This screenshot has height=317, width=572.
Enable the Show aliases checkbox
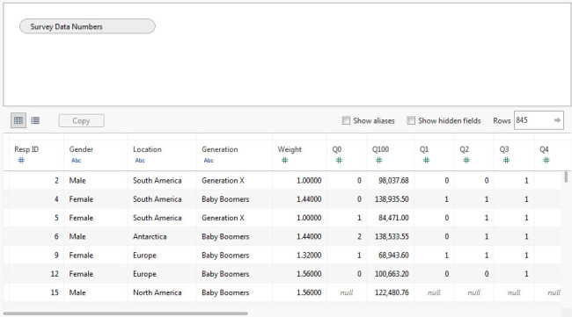pyautogui.click(x=346, y=120)
